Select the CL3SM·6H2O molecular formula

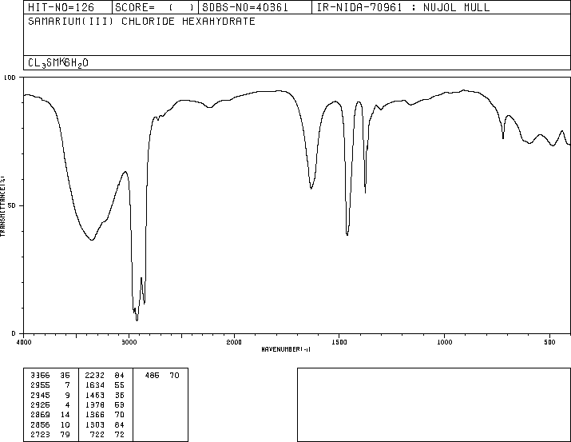[x=58, y=63]
